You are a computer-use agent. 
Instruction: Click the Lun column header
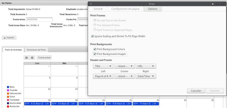37,63
